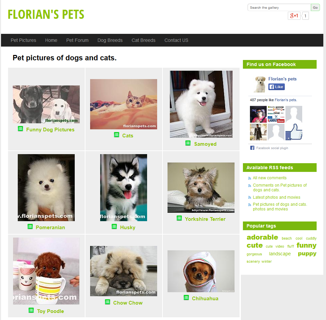
Task: Click the album icon beside Husky
Action: tap(114, 227)
